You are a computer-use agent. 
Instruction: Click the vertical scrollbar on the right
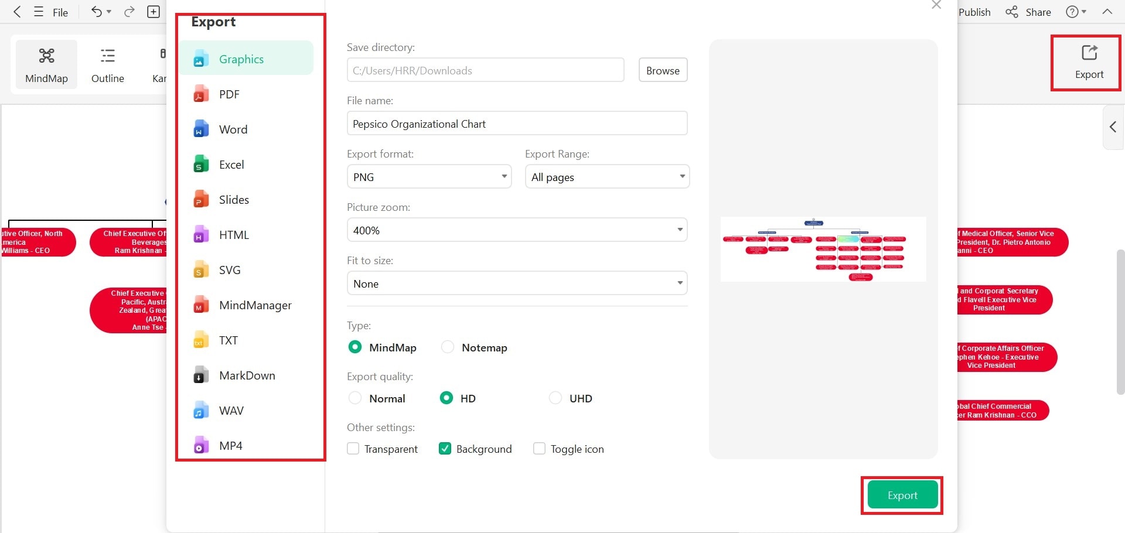1120,322
